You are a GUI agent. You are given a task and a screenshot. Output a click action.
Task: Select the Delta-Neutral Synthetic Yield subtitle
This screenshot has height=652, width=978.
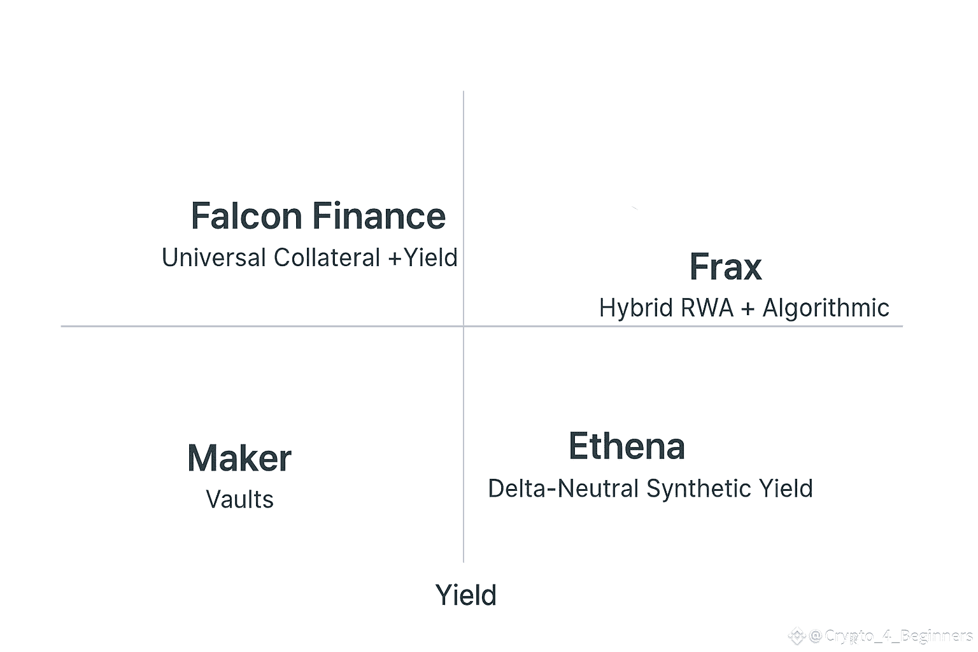650,489
